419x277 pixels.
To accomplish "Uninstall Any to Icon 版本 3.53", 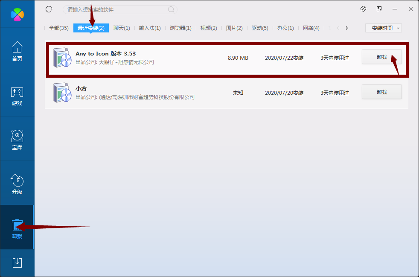I will (381, 56).
